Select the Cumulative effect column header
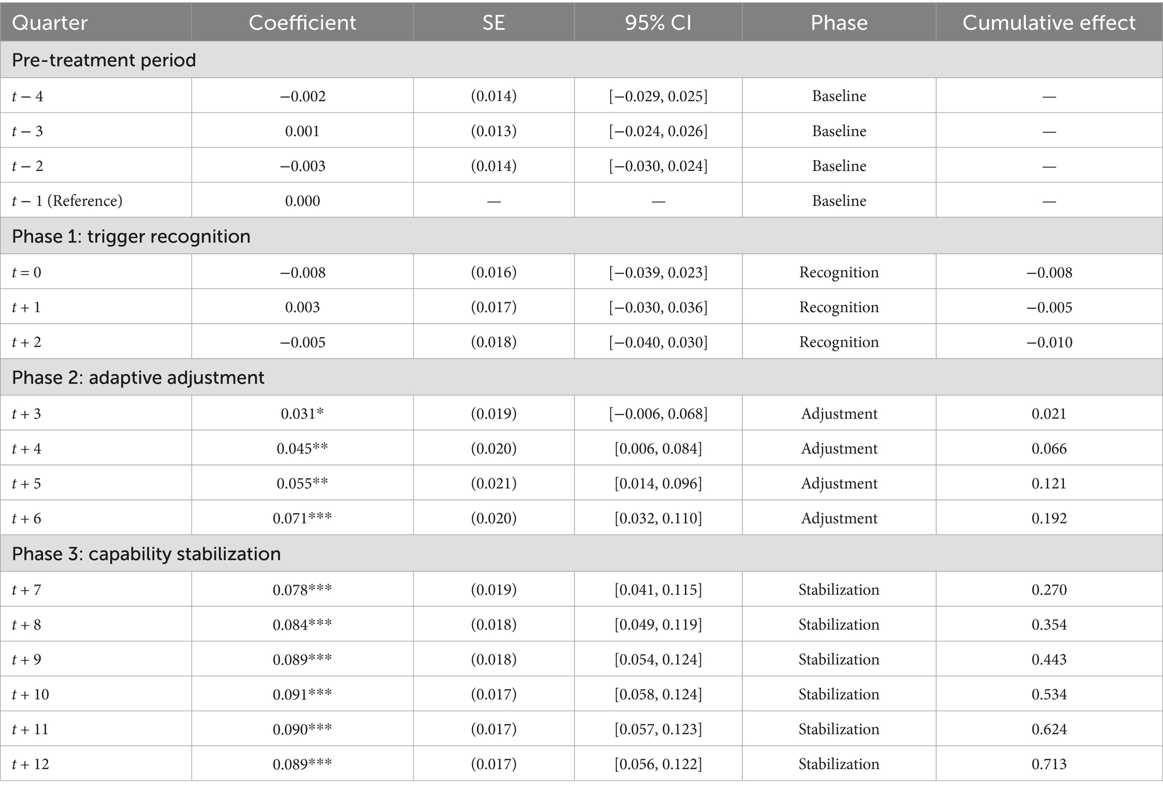The width and height of the screenshot is (1163, 791). [x=1049, y=22]
